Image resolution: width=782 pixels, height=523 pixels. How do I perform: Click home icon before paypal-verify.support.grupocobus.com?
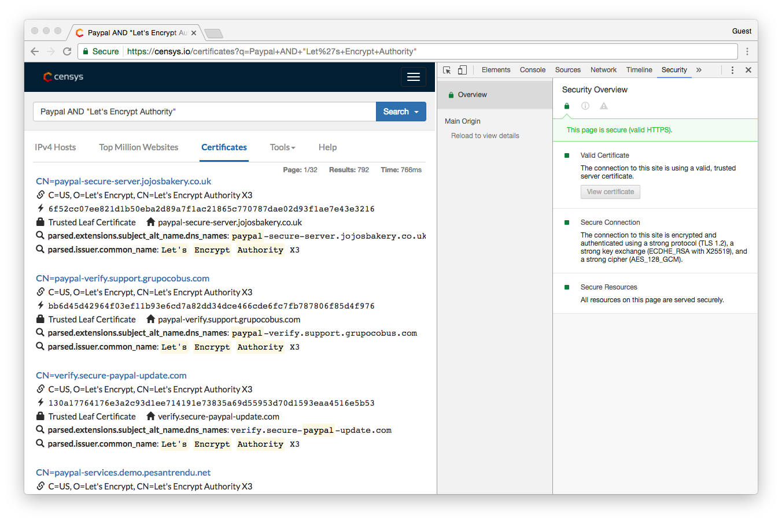pos(151,319)
